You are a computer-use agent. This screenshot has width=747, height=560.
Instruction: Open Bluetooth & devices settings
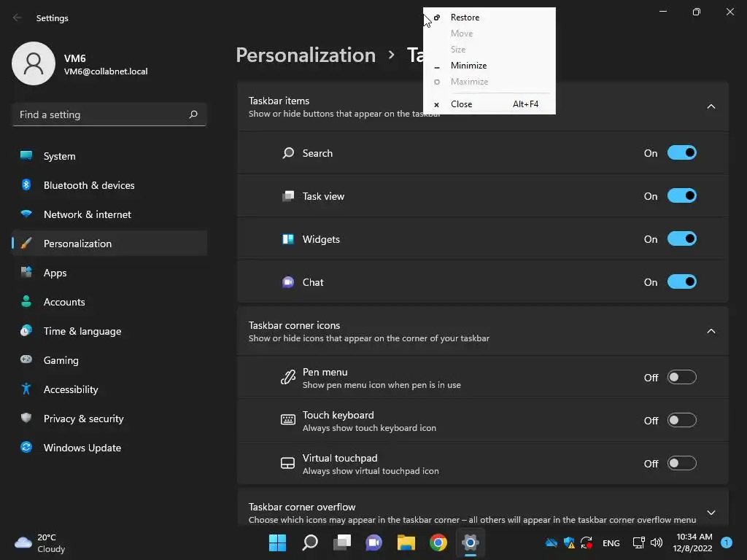(x=109, y=185)
